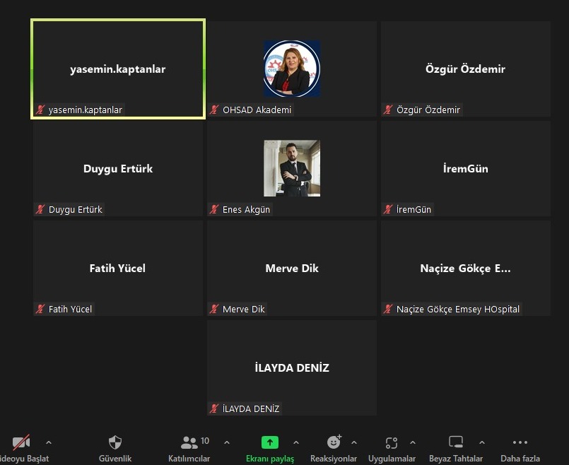
Task: Click the Enes Akgün profile photo
Action: [292, 168]
